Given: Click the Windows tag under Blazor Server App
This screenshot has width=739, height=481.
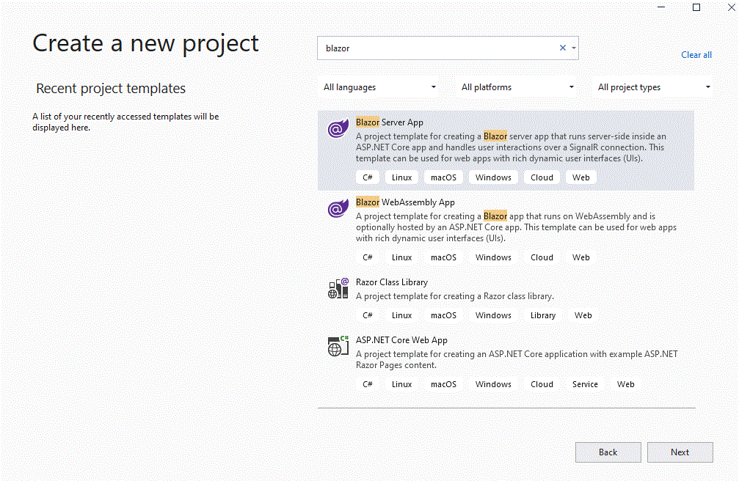Looking at the screenshot, I should (x=493, y=177).
